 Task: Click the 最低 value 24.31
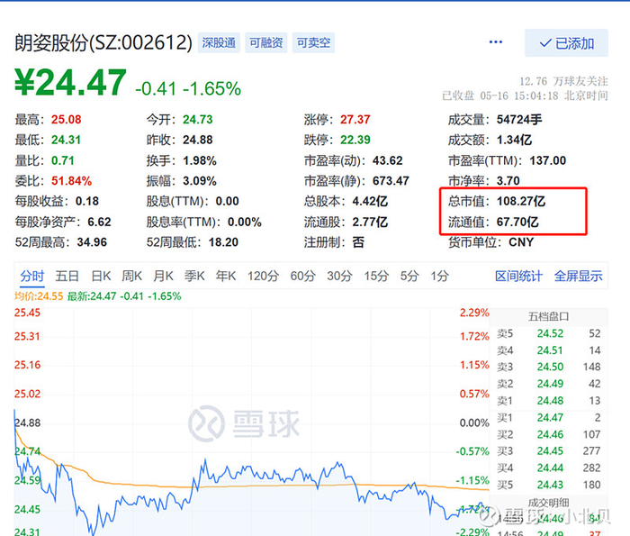pyautogui.click(x=66, y=140)
